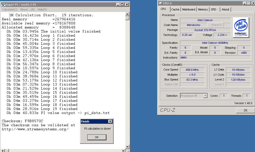Click OK in the Finish dialog
The image size is (255, 152).
pyautogui.click(x=97, y=137)
